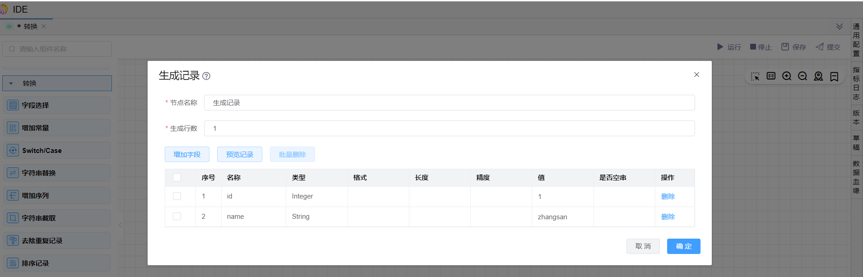Click the Switch/Case component icon

[13, 150]
